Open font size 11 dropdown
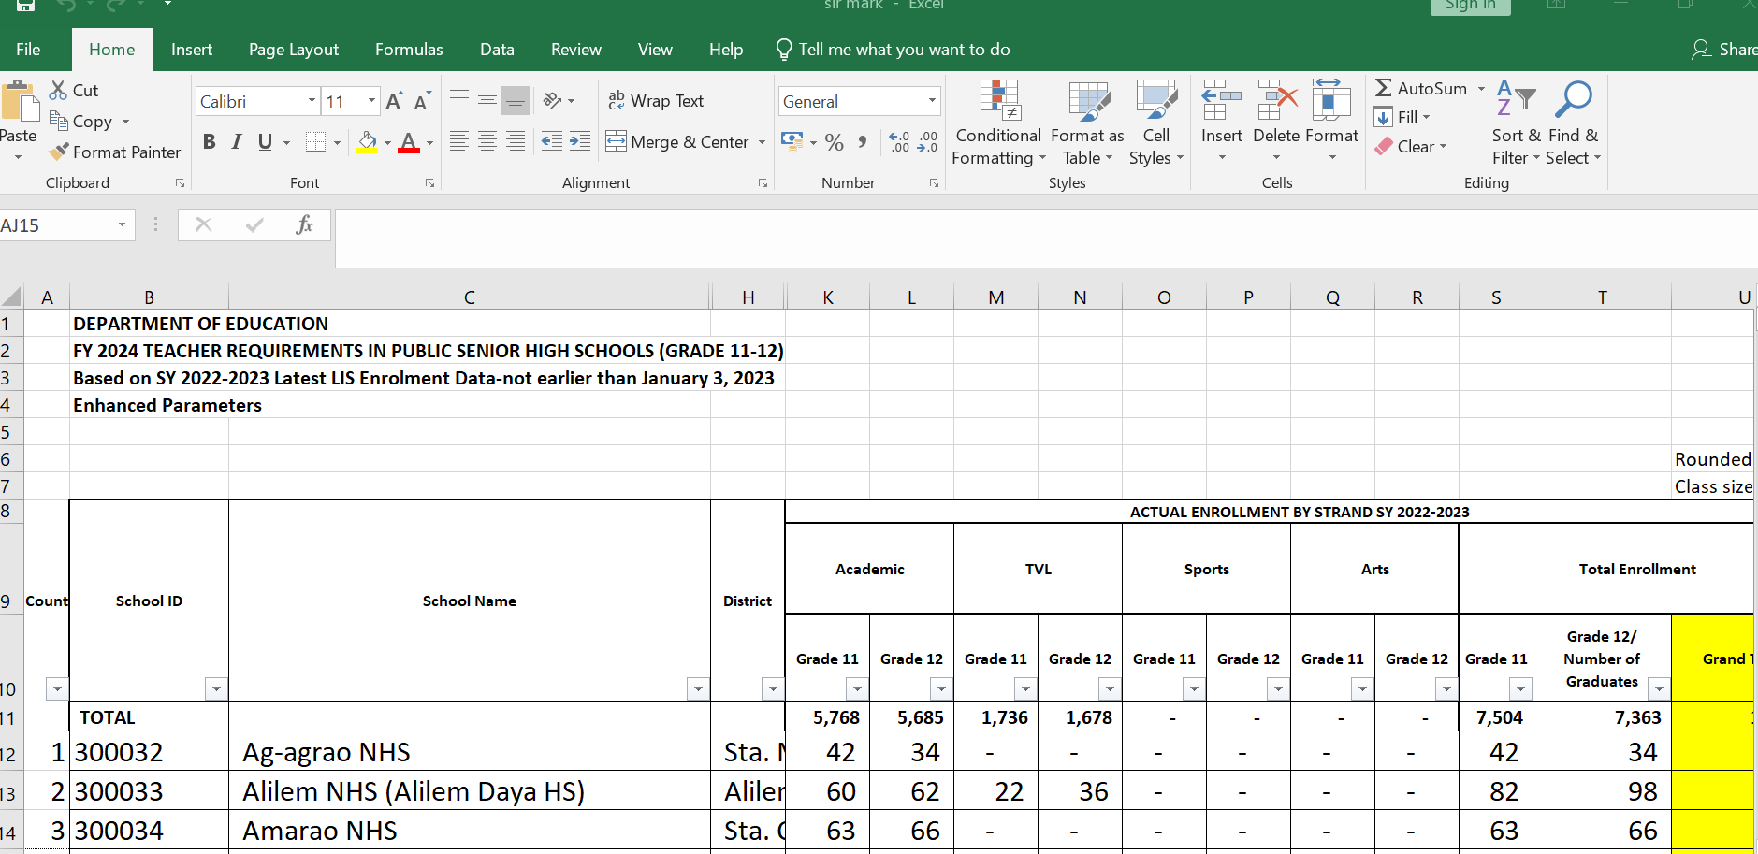 (371, 101)
